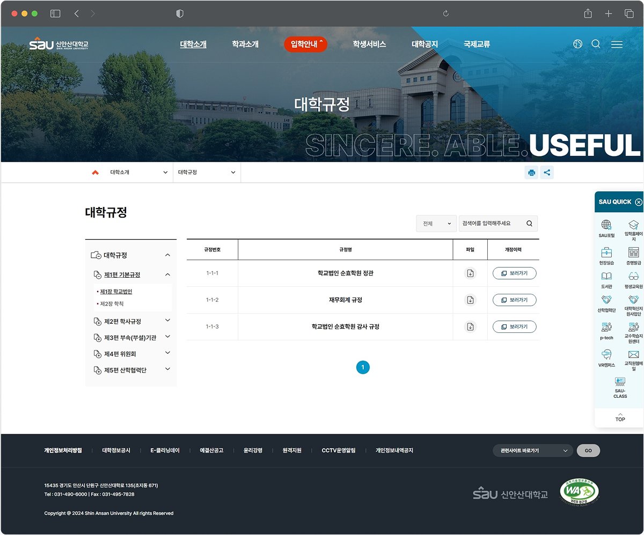Open the 산학협력단 handshake icon
This screenshot has width=644, height=535.
[606, 300]
